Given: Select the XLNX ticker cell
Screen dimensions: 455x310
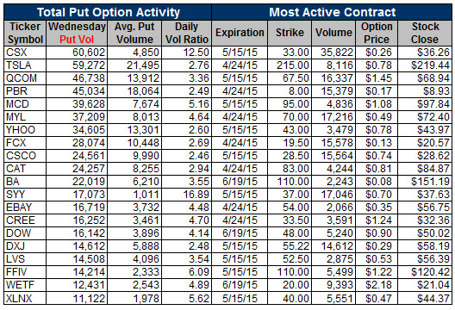Looking at the screenshot, I should pyautogui.click(x=25, y=299).
